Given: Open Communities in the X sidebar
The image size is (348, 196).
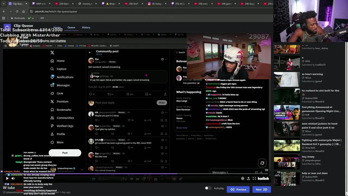Looking at the screenshot, I should click(x=62, y=118).
